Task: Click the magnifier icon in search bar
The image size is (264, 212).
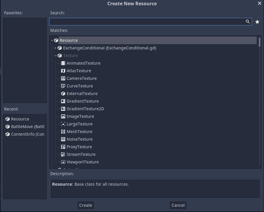Action: tap(248, 21)
